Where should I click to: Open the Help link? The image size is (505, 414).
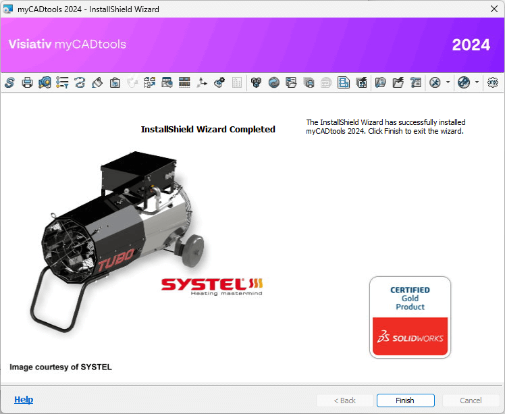24,400
